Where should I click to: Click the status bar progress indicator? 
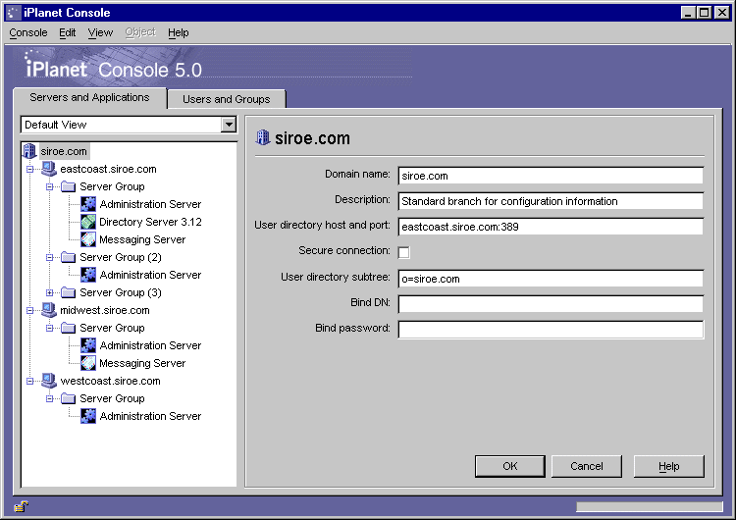point(650,507)
